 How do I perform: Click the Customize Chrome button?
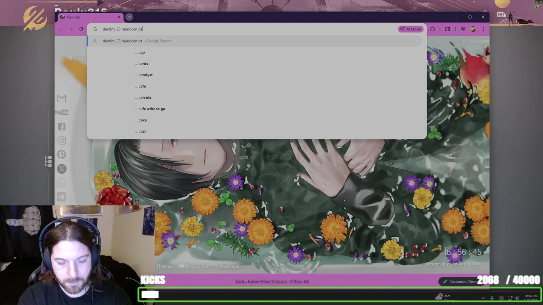click(x=461, y=281)
